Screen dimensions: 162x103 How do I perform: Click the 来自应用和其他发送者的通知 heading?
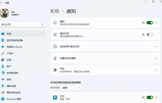click(x=66, y=82)
